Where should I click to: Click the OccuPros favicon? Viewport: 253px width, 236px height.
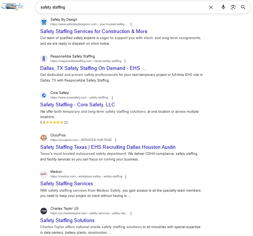[x=44, y=138]
